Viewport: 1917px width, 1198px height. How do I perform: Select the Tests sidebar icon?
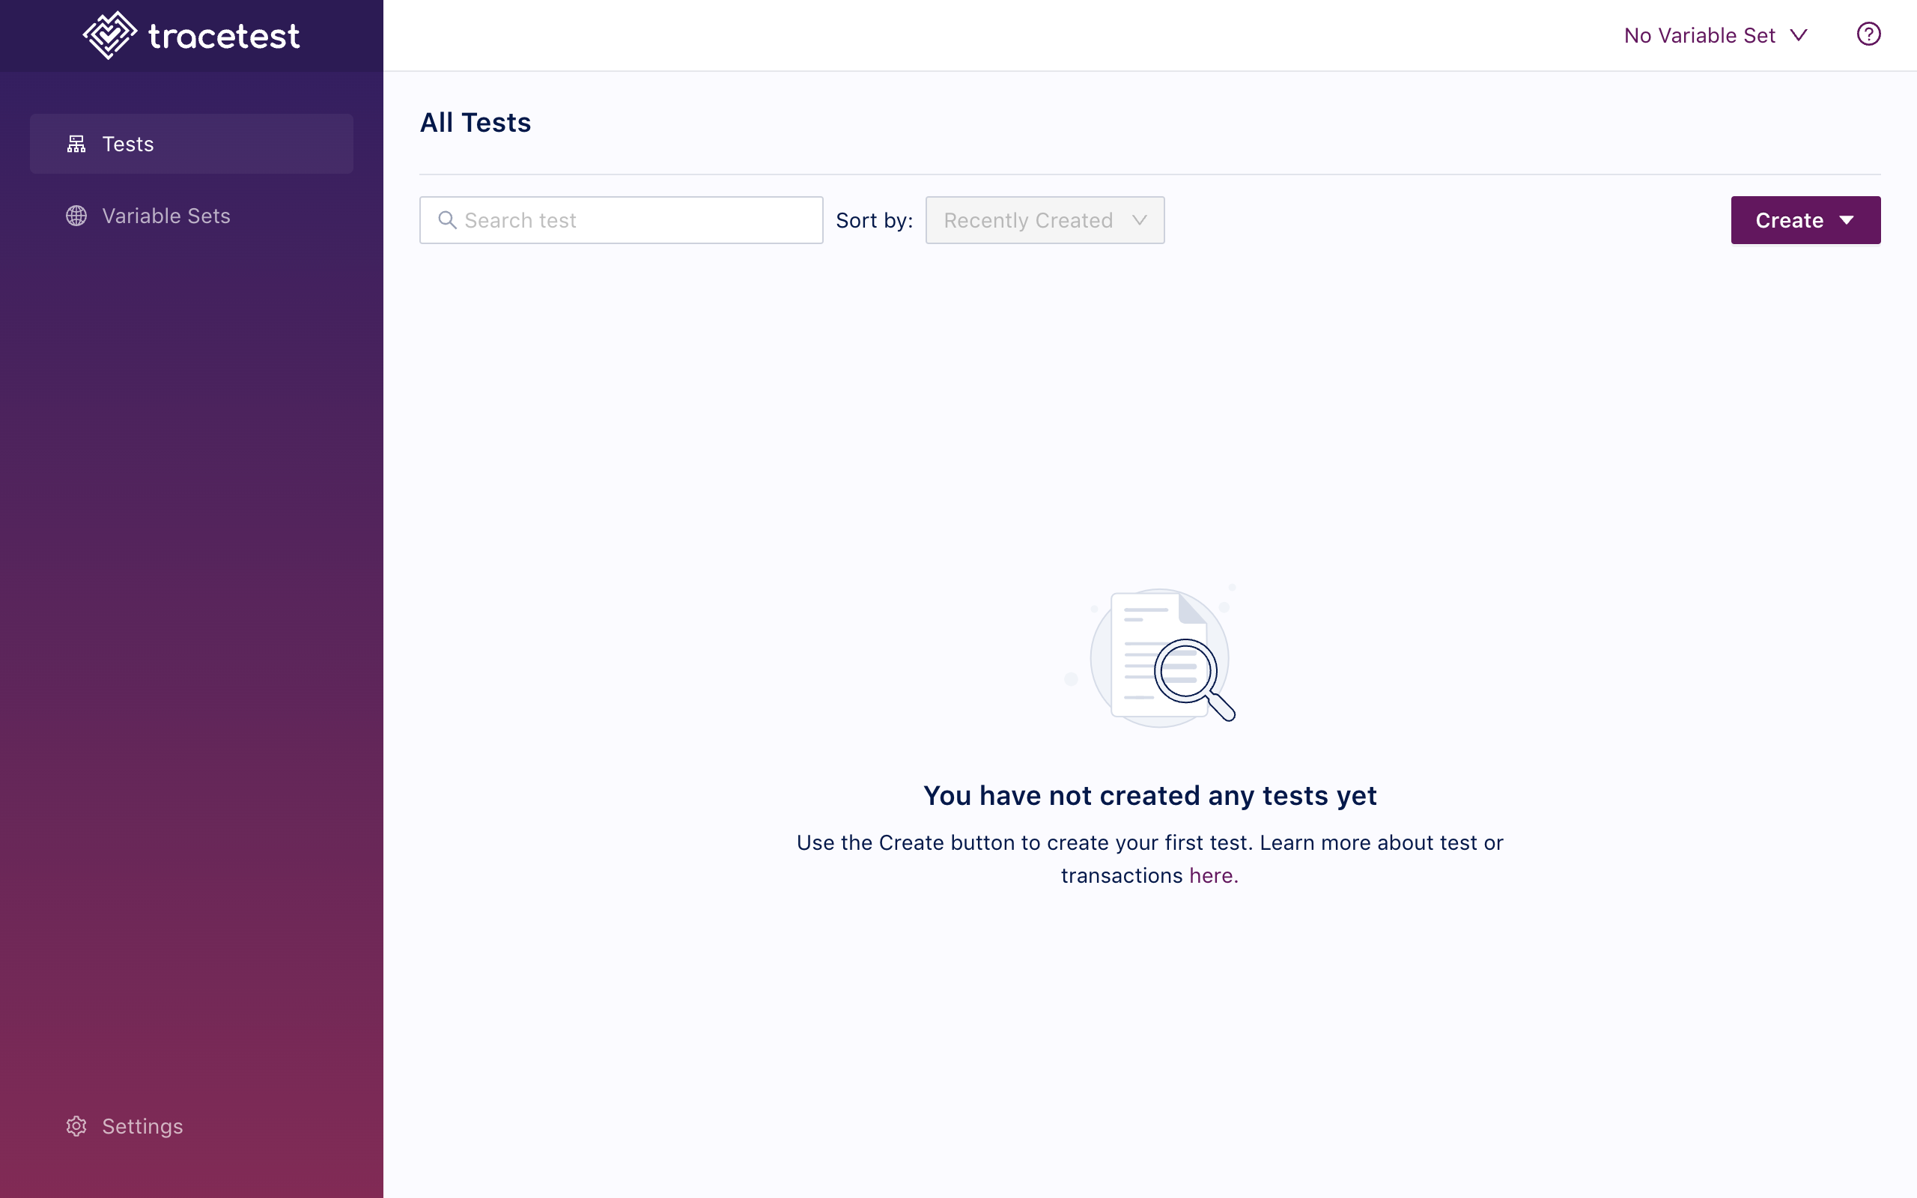(76, 144)
